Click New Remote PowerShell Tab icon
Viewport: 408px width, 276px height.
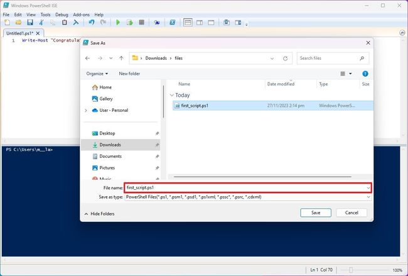pyautogui.click(x=157, y=23)
